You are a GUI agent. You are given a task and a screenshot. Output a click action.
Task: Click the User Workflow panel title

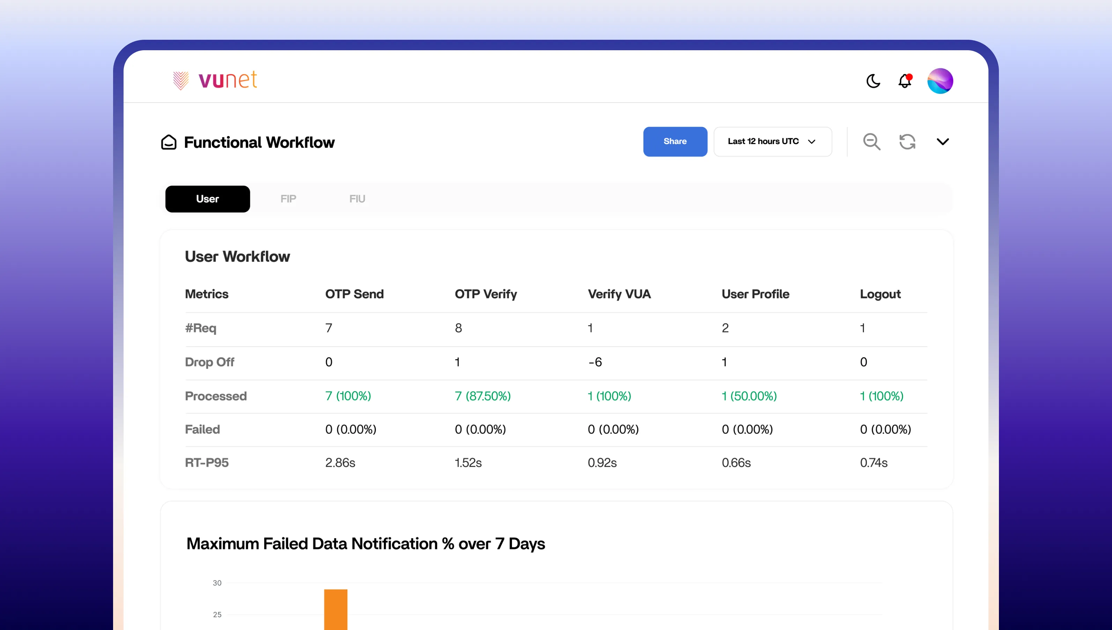pyautogui.click(x=237, y=257)
